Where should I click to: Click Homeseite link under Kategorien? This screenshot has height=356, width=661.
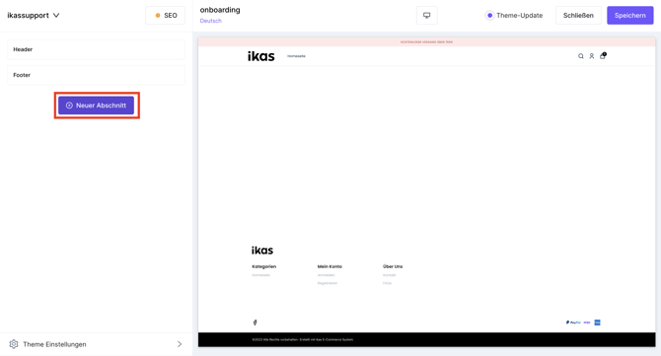pyautogui.click(x=260, y=275)
